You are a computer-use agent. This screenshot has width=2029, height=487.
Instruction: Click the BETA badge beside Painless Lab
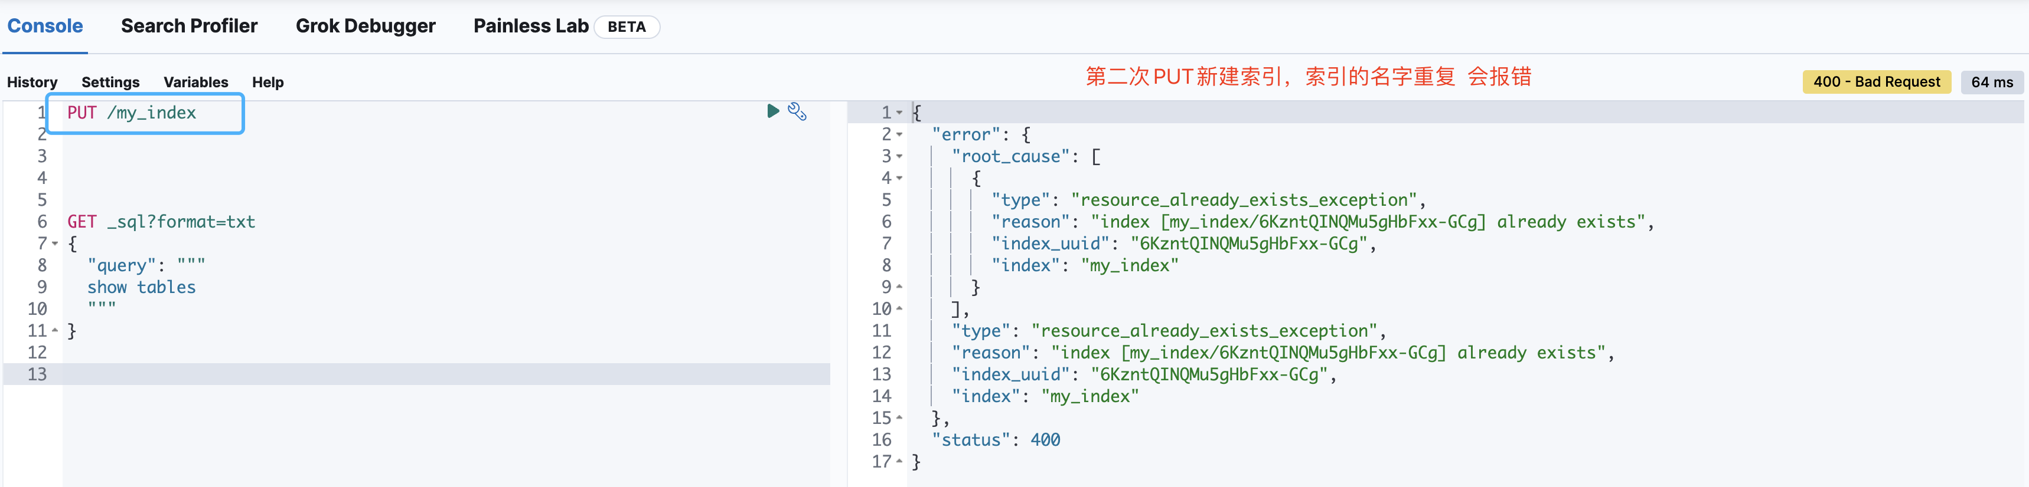pos(627,27)
